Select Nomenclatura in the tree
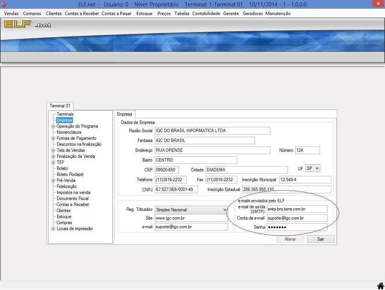The image size is (385, 290). point(69,132)
